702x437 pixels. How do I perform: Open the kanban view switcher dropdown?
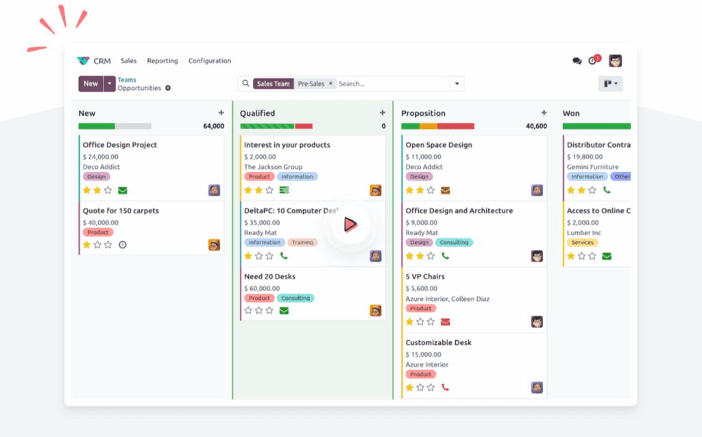(610, 83)
